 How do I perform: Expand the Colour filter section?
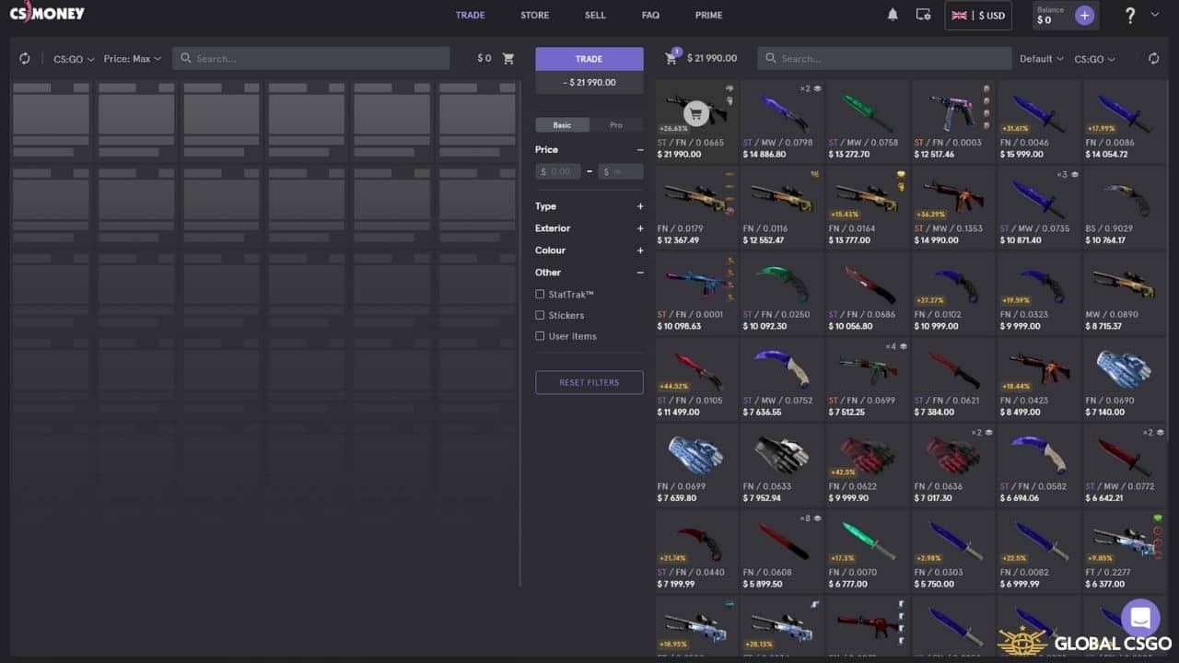(x=640, y=250)
